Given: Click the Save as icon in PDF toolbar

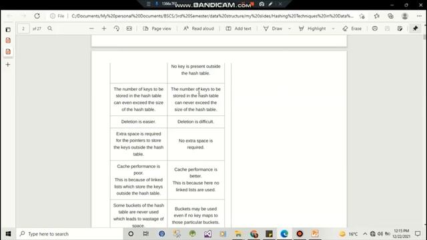Looking at the screenshot, I should pos(400,29).
